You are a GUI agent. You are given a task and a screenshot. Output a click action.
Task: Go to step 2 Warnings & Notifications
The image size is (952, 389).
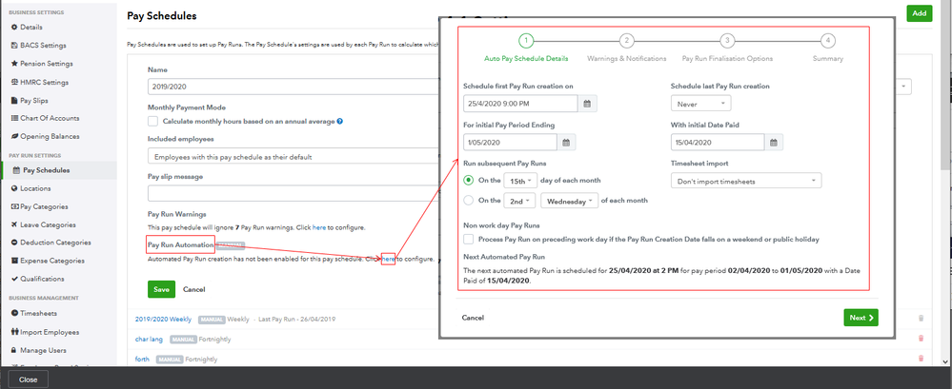(x=627, y=41)
